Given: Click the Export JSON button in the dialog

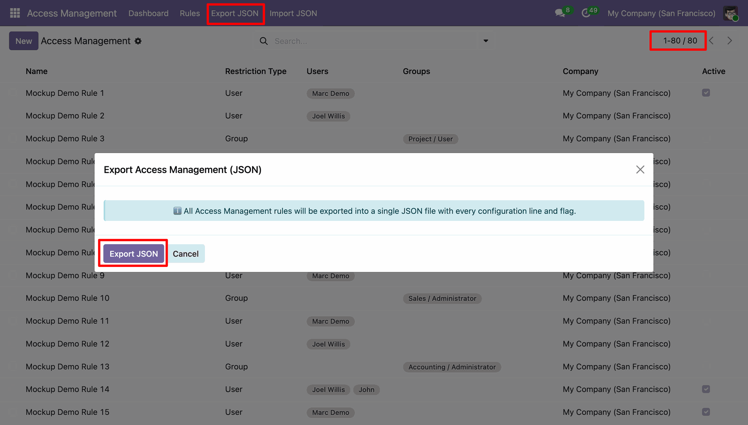Looking at the screenshot, I should 134,254.
